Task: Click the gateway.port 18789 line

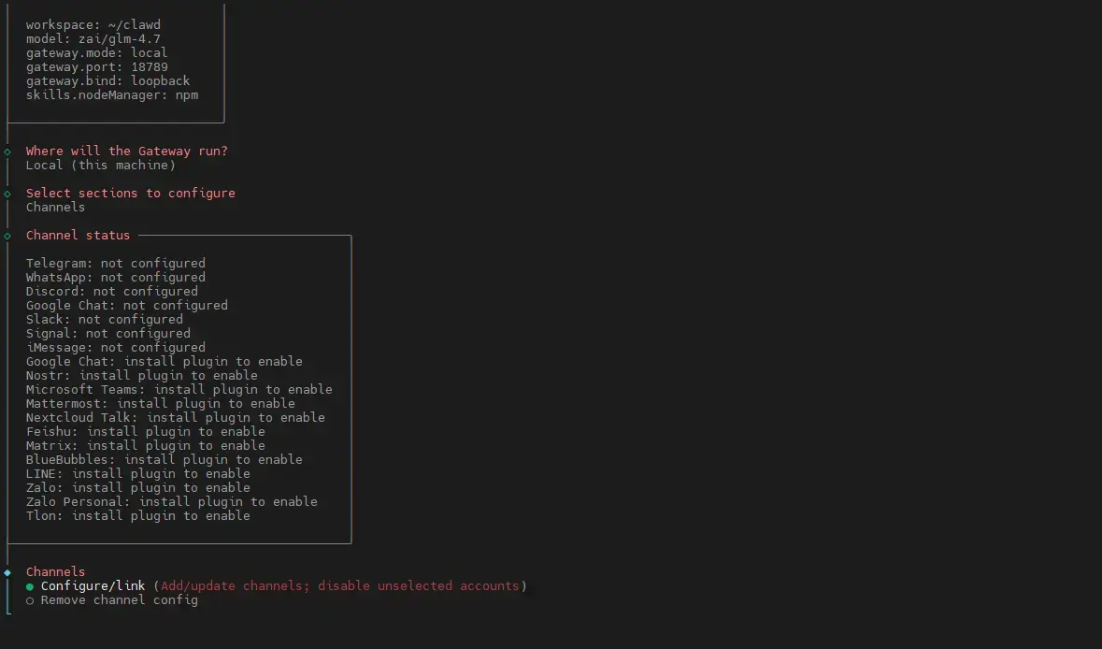Action: (96, 67)
